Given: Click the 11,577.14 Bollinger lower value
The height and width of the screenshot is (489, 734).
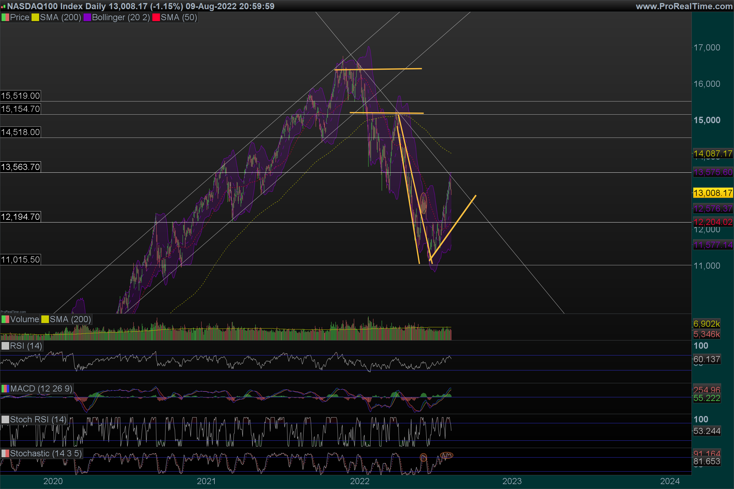Looking at the screenshot, I should 713,245.
